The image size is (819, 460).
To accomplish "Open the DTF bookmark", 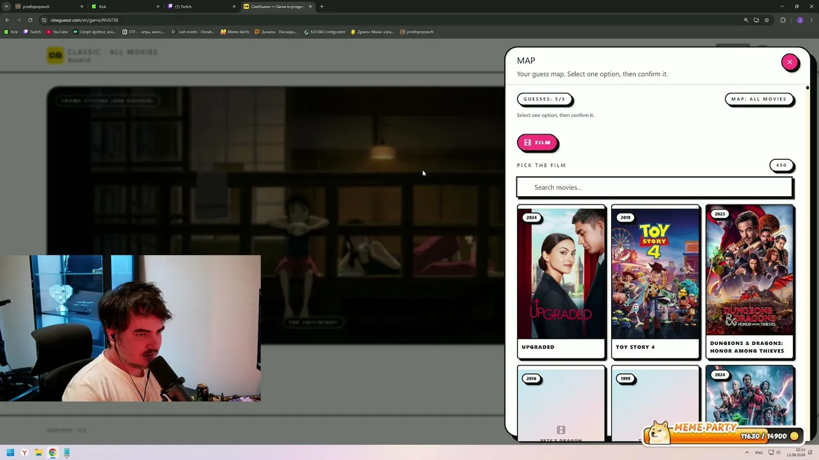I will (x=143, y=32).
